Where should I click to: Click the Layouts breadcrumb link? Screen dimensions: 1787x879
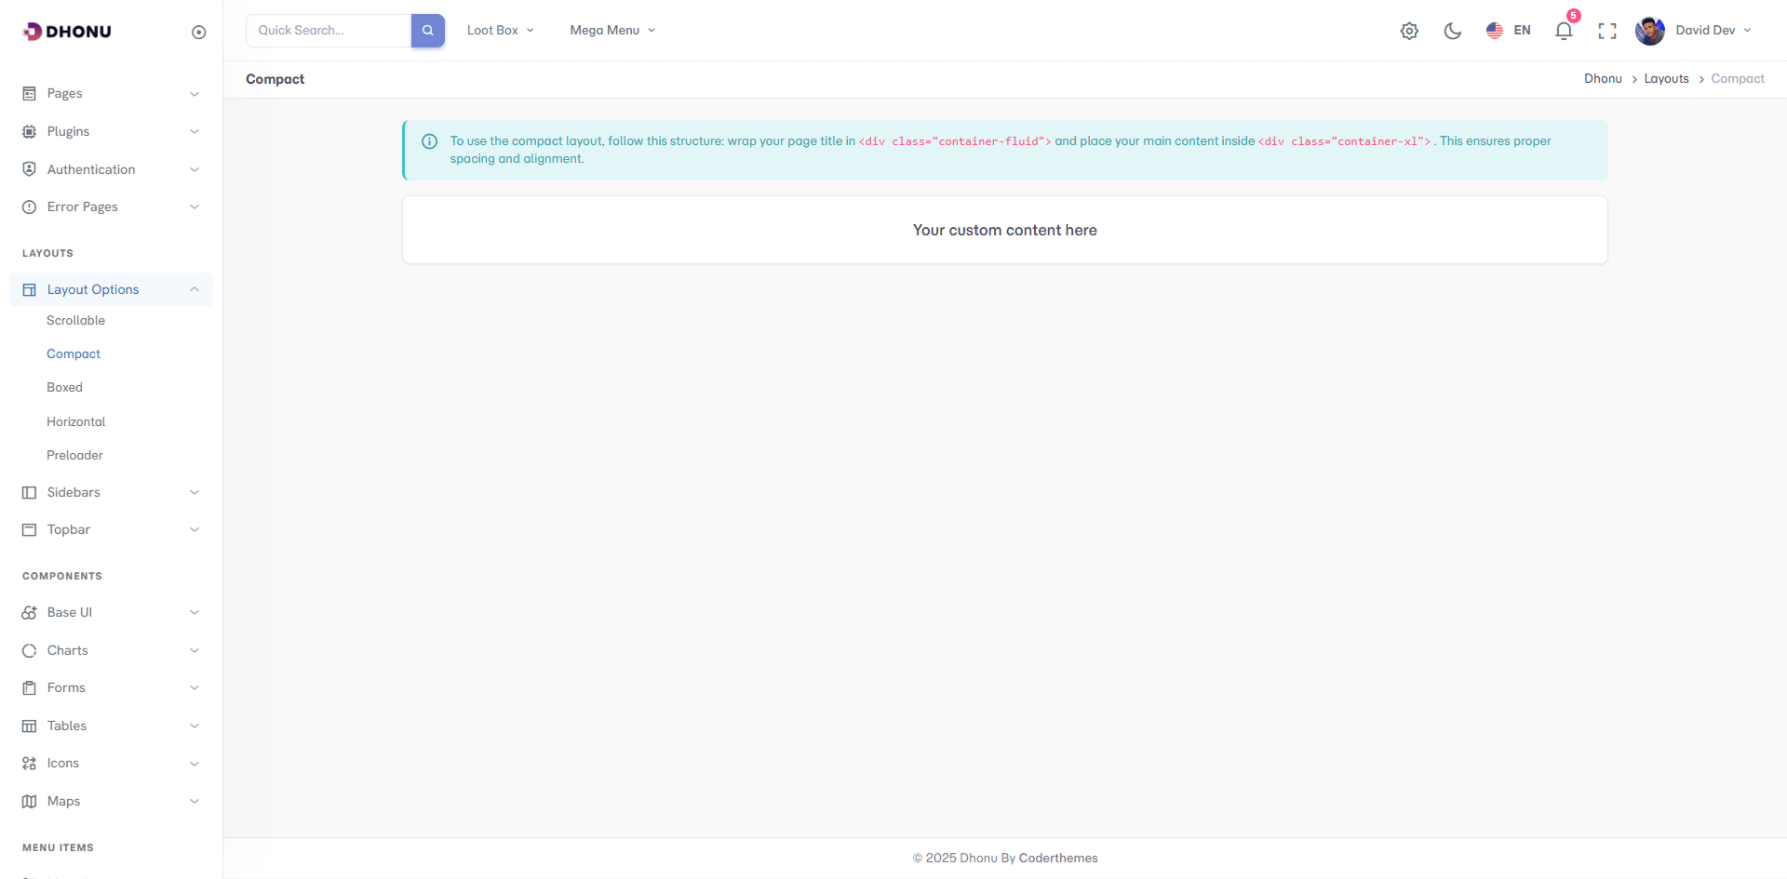1666,79
